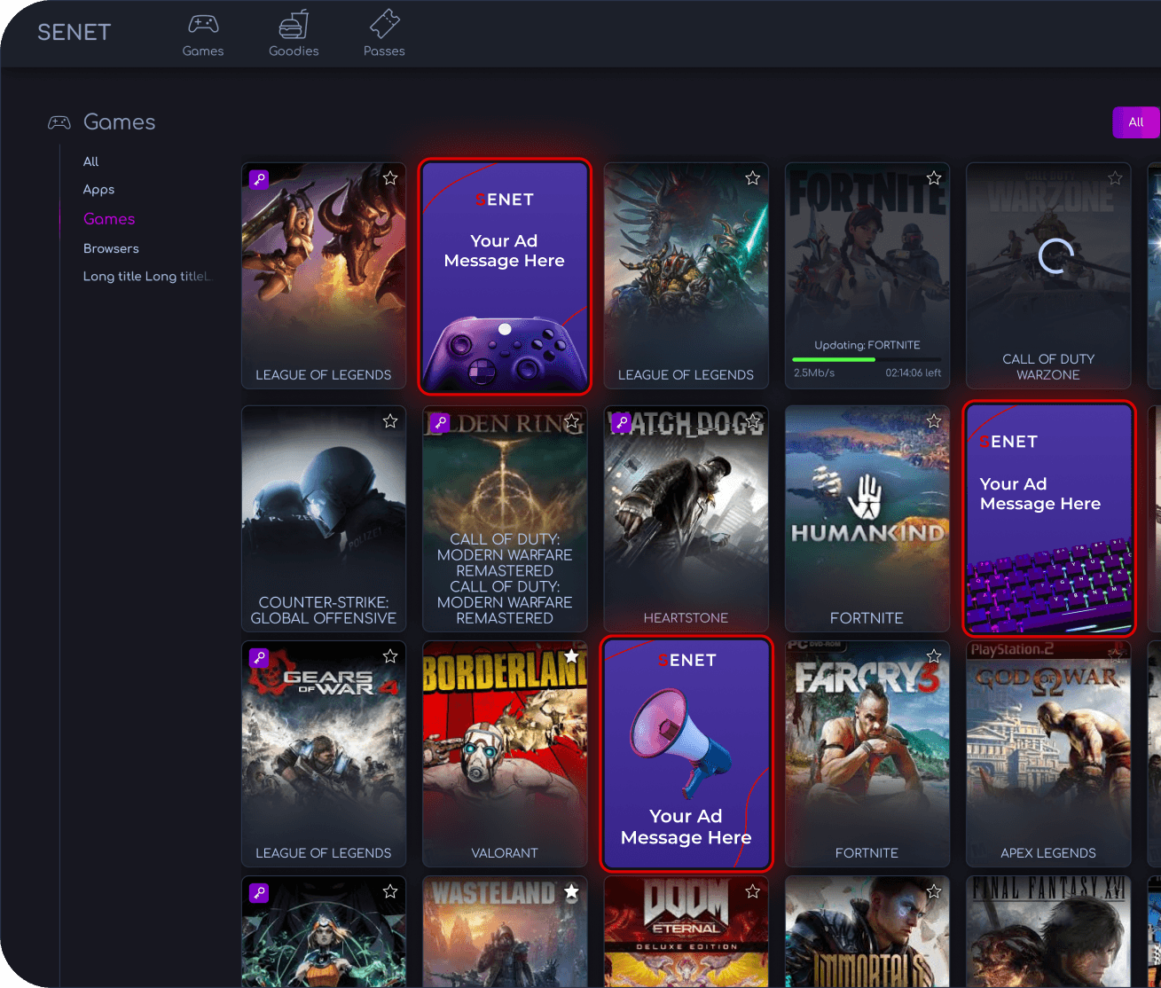Open the SENET ad card with purple controller

click(x=504, y=276)
